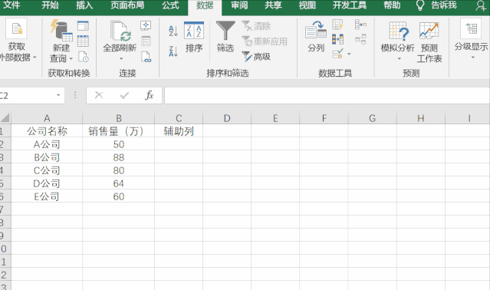The image size is (490, 290).
Task: Switch to the 视图 tab
Action: click(x=307, y=5)
